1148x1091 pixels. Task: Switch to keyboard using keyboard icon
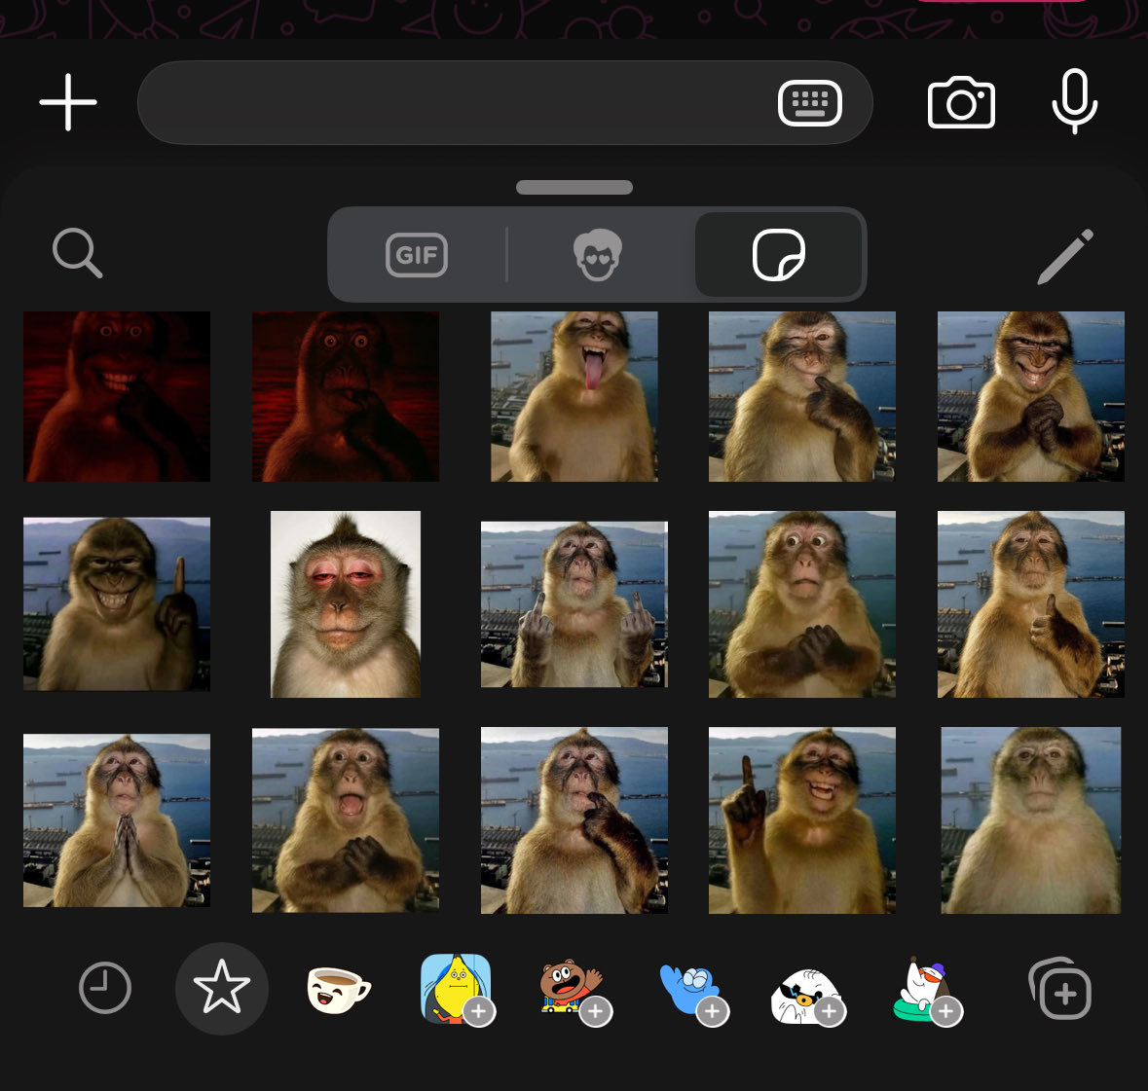click(x=810, y=103)
